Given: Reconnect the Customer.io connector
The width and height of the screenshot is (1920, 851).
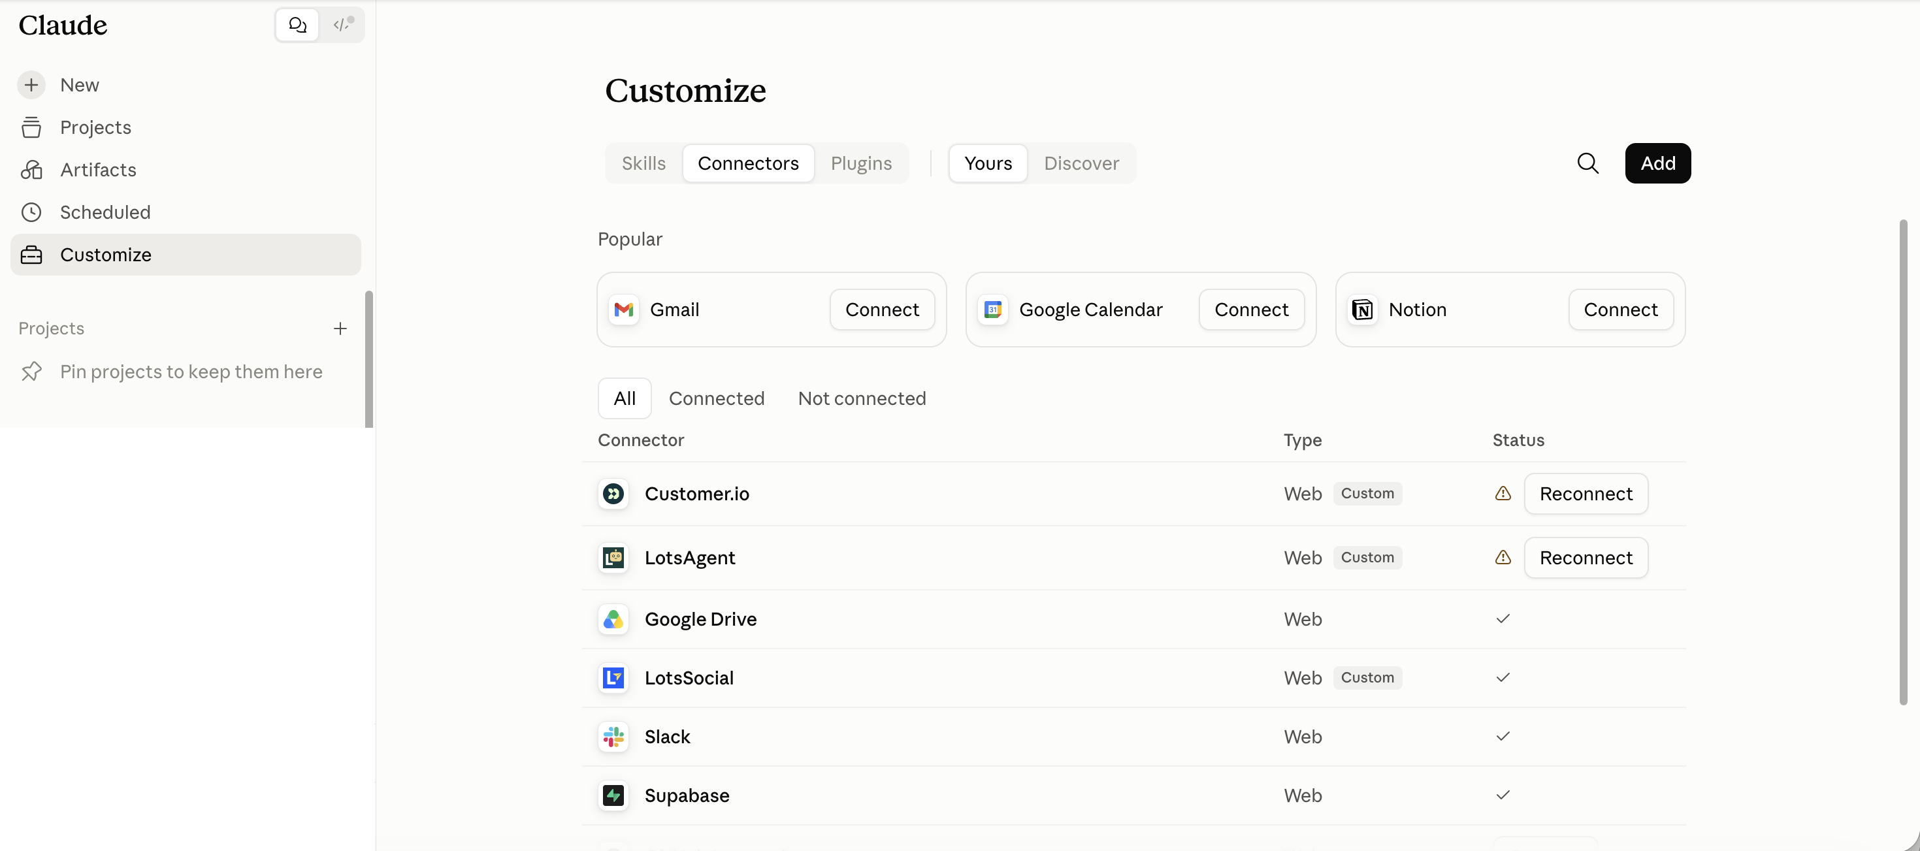Looking at the screenshot, I should click(1586, 493).
